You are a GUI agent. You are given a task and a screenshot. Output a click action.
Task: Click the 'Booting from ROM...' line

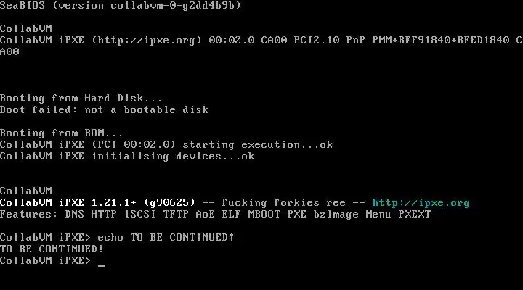tap(61, 133)
